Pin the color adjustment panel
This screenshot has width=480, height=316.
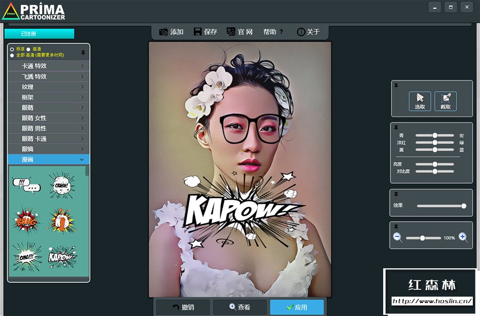tap(396, 128)
